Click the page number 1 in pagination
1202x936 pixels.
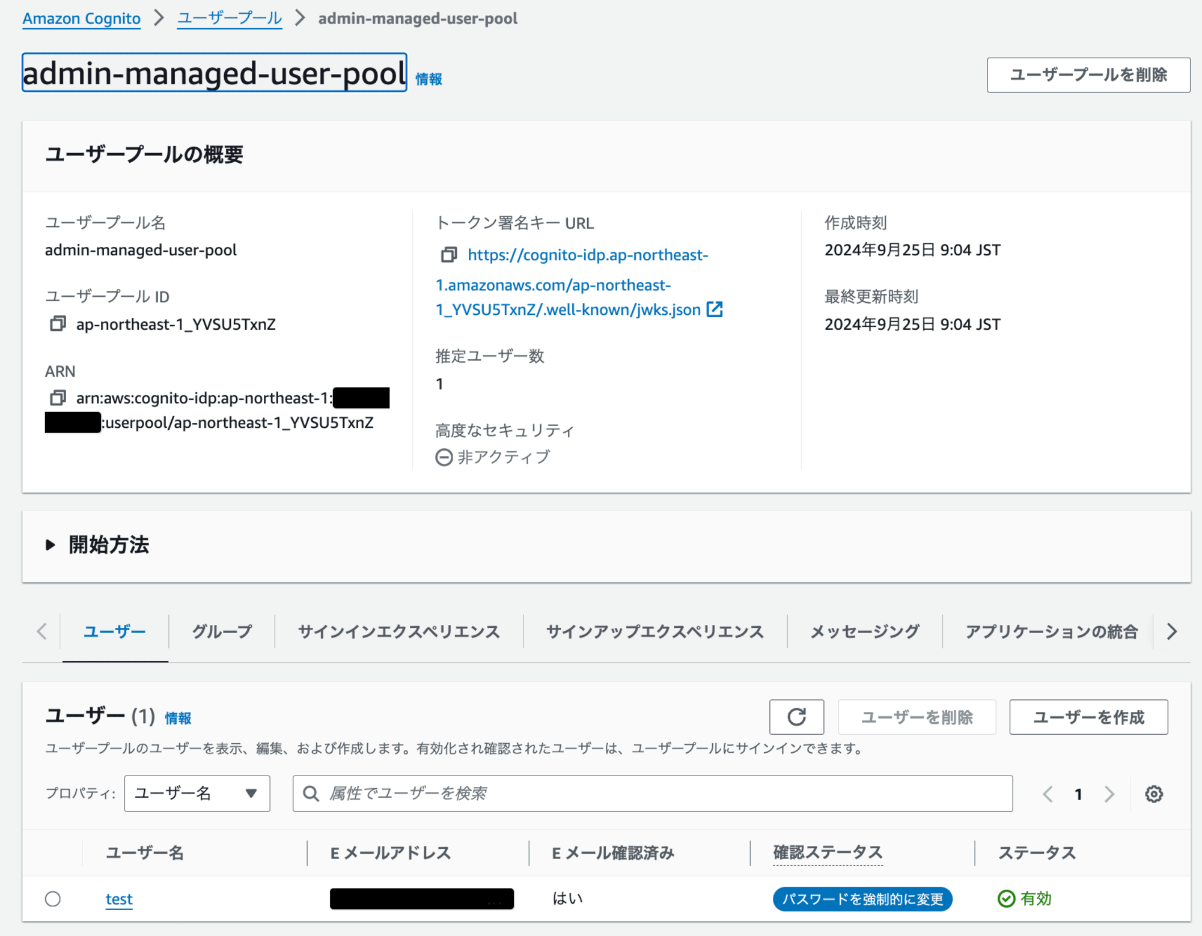1078,794
